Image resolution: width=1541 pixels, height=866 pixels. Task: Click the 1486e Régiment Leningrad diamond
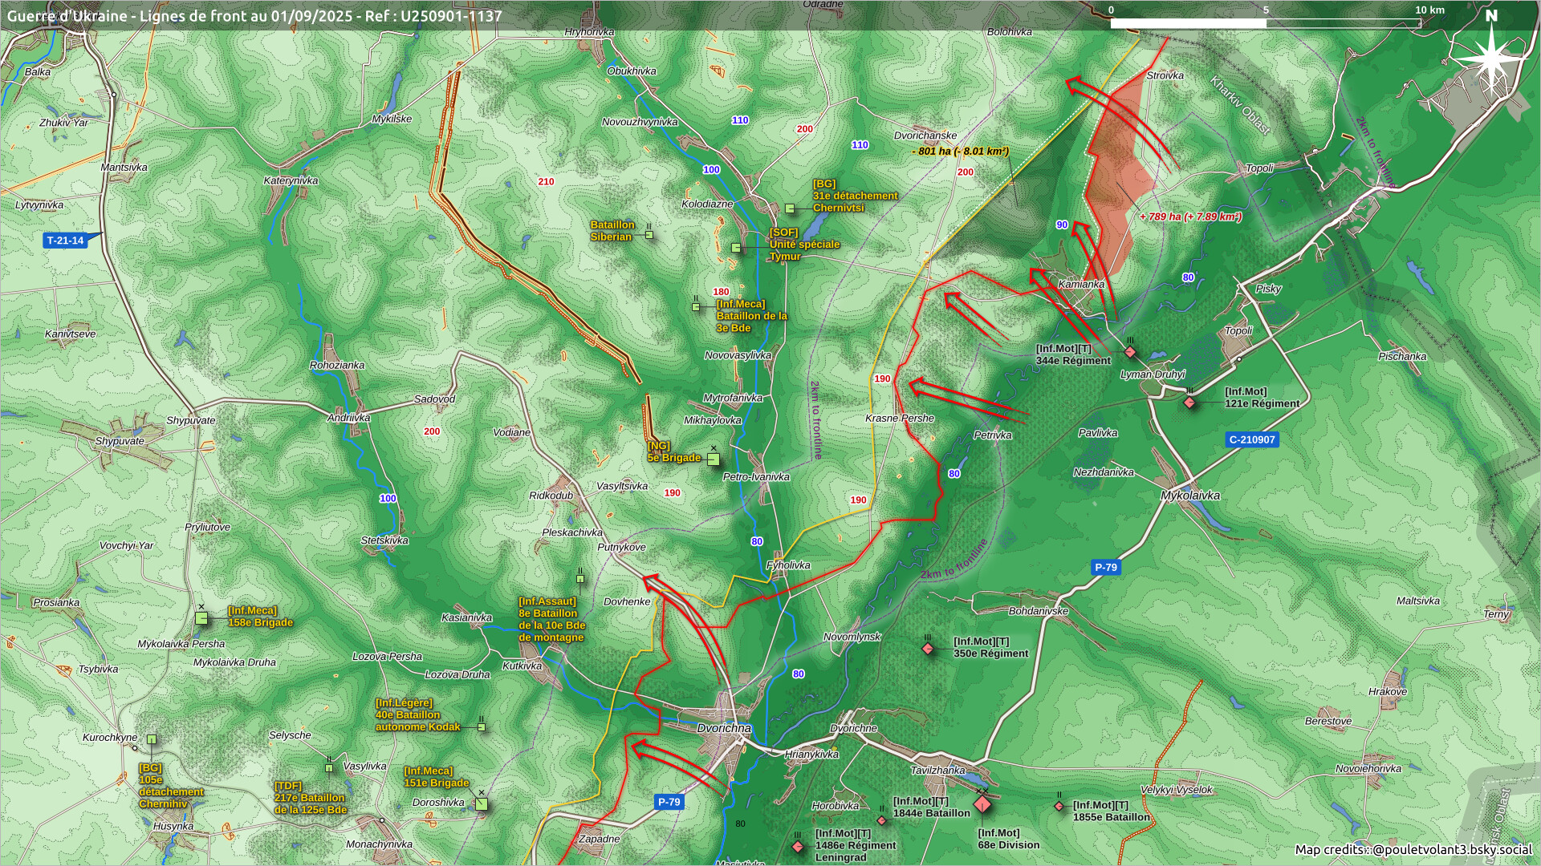[x=797, y=847]
